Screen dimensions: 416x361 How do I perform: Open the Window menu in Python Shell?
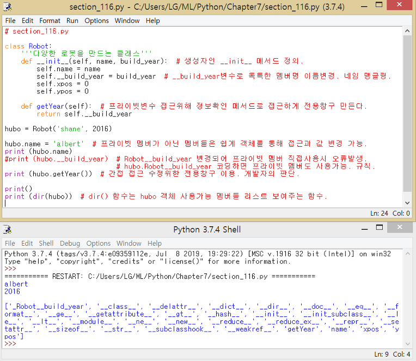(x=129, y=243)
